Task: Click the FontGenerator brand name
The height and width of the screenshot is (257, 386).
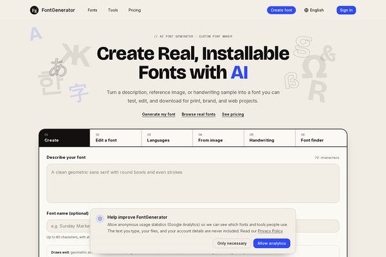Action: pos(58,10)
